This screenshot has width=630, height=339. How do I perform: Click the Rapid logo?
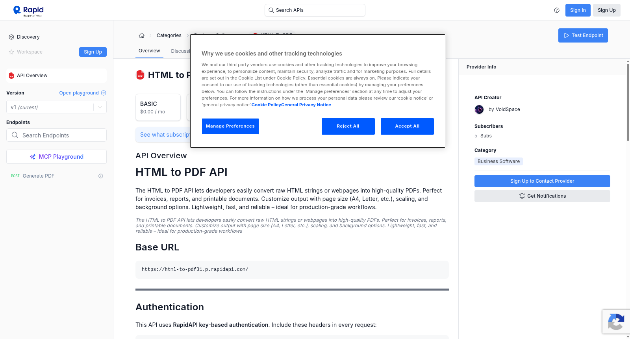pyautogui.click(x=28, y=11)
